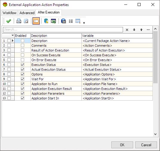This screenshot has height=151, width=160.
Task: Click the Excel export icon
Action: pyautogui.click(x=53, y=21)
